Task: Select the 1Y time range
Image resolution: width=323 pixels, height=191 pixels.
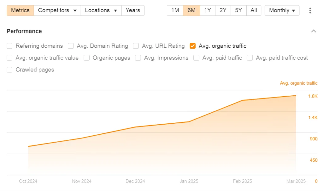Action: coord(208,10)
